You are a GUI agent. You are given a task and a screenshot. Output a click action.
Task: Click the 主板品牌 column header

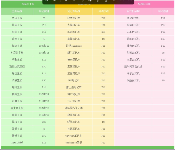17,11
